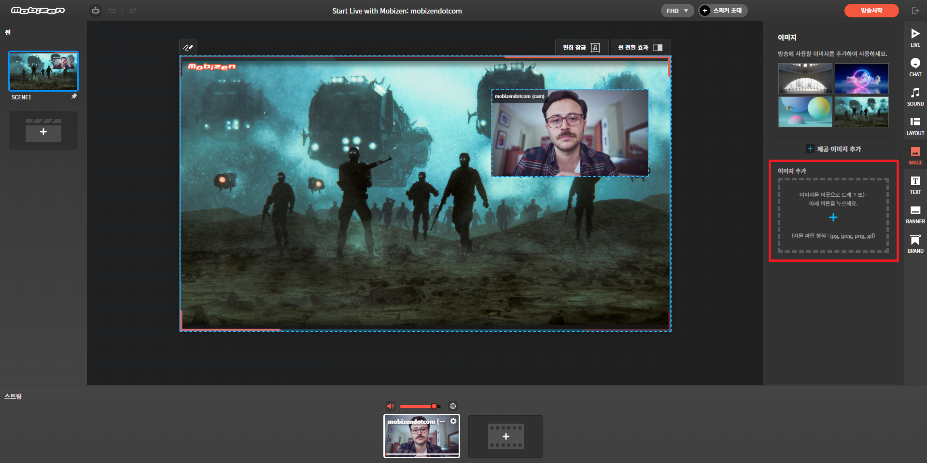927x463 pixels.
Task: Click the 'Start Live with Mobizen' title
Action: point(397,11)
